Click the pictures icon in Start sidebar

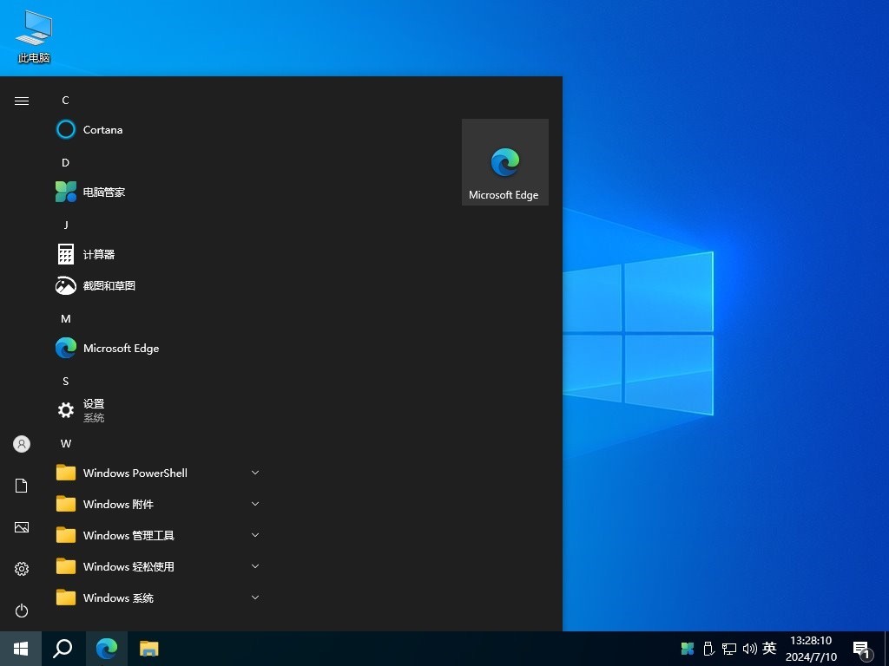tap(21, 527)
